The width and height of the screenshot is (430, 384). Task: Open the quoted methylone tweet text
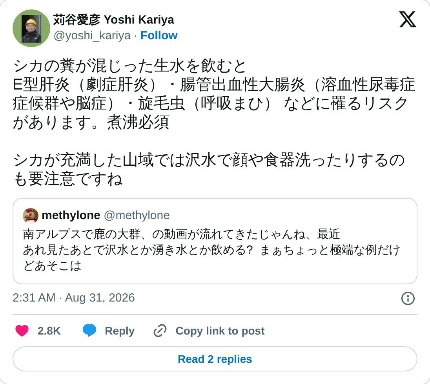[211, 250]
